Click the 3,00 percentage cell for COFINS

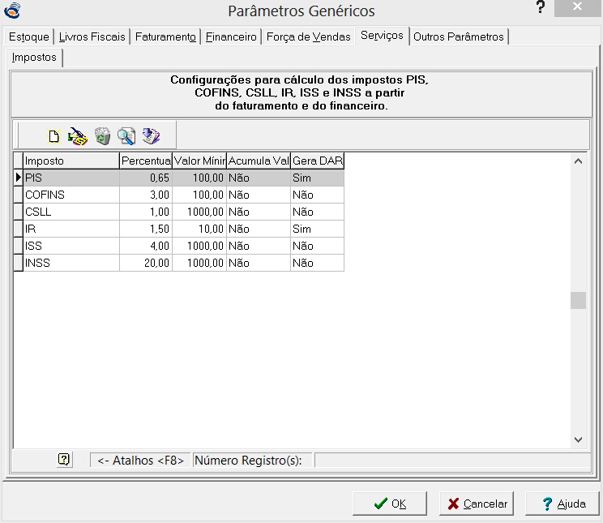(146, 195)
